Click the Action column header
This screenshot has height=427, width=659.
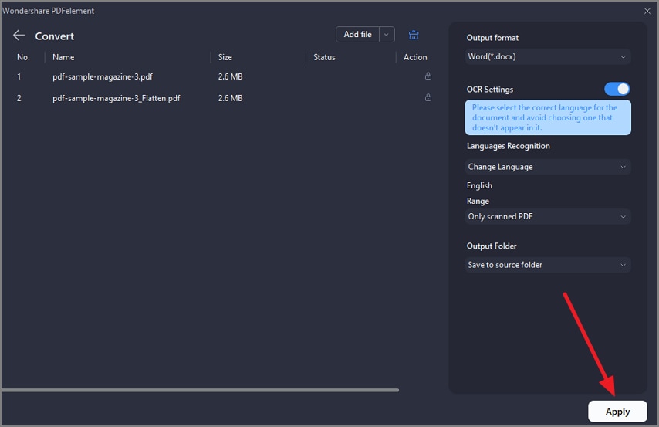[415, 57]
